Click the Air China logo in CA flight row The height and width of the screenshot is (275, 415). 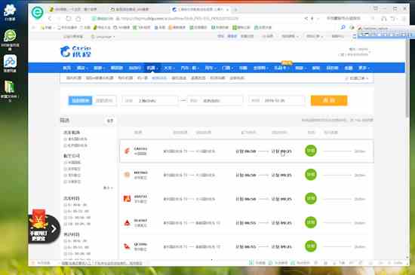click(x=127, y=151)
